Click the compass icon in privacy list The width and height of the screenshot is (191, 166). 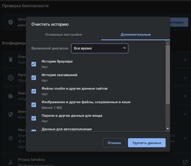(x=11, y=78)
